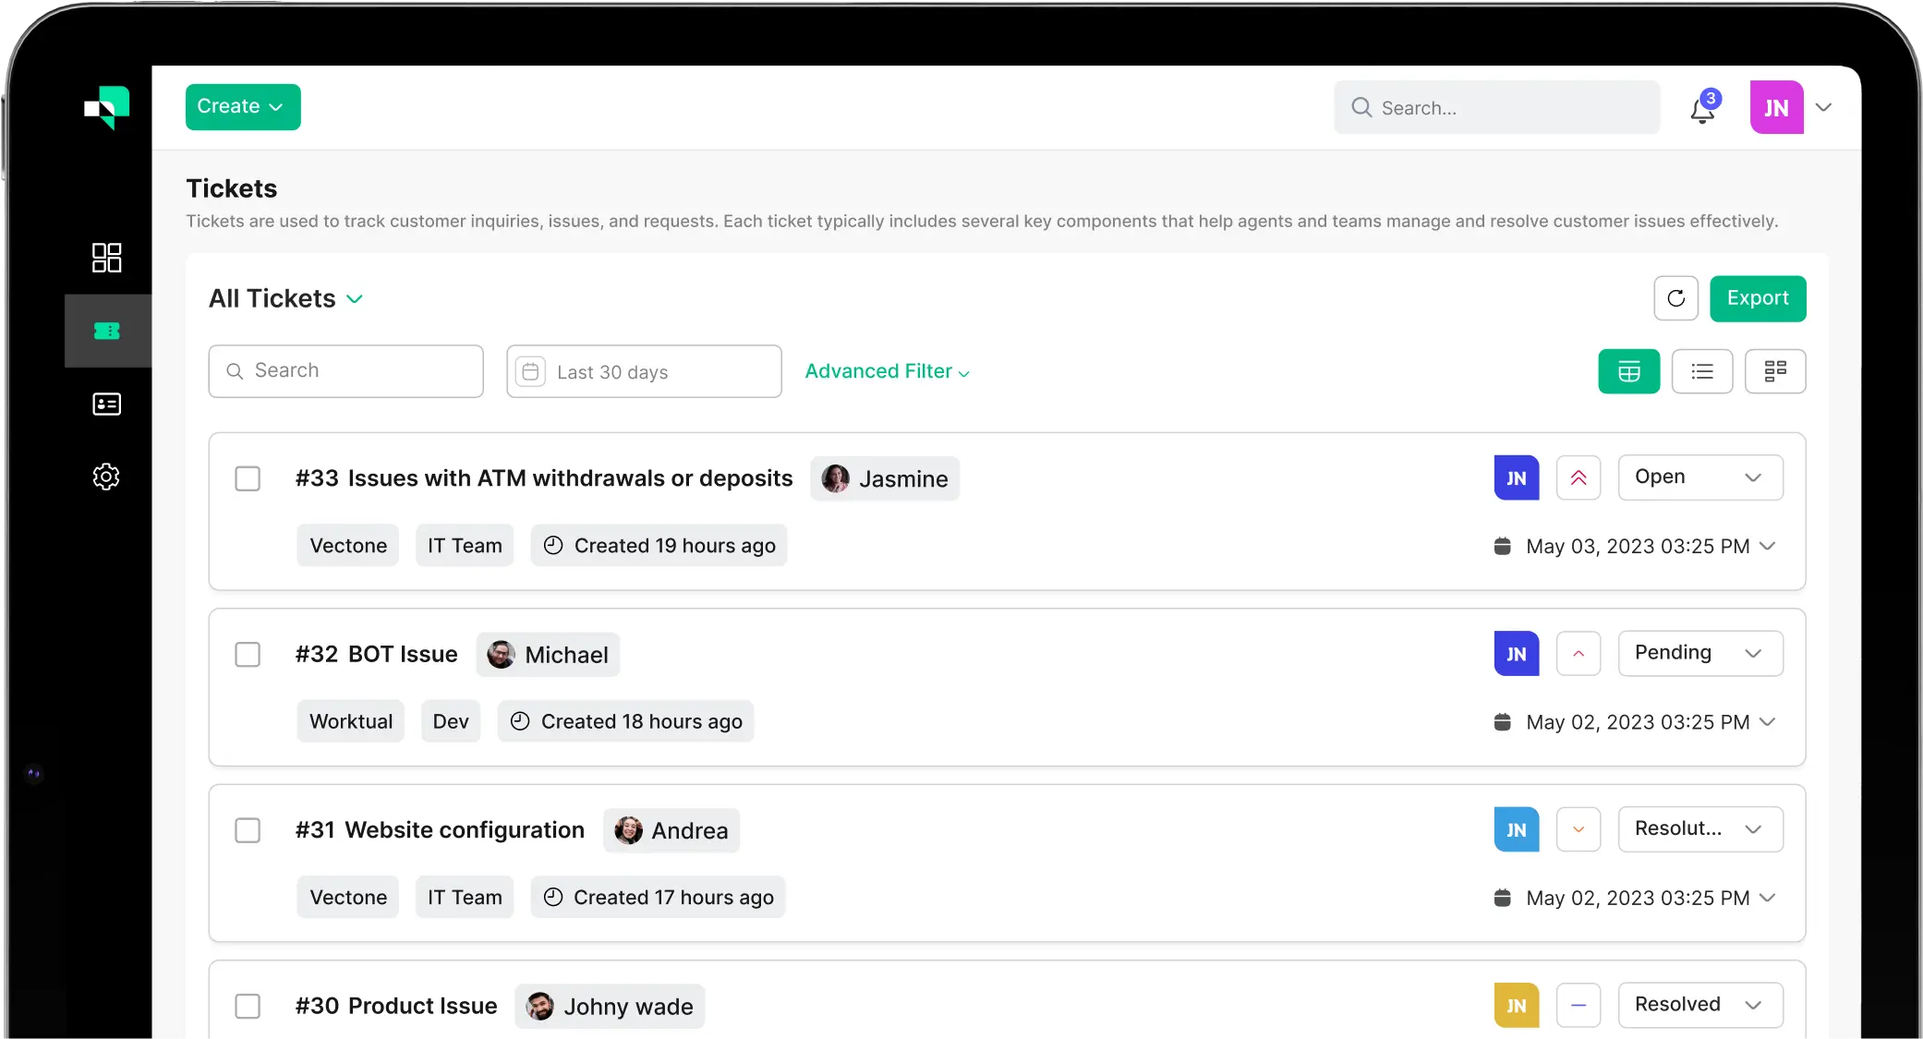The image size is (1923, 1039).
Task: Click the Vectone tag on ticket #33
Action: (x=348, y=545)
